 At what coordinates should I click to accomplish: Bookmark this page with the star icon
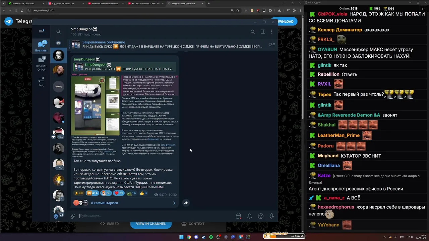tap(238, 10)
